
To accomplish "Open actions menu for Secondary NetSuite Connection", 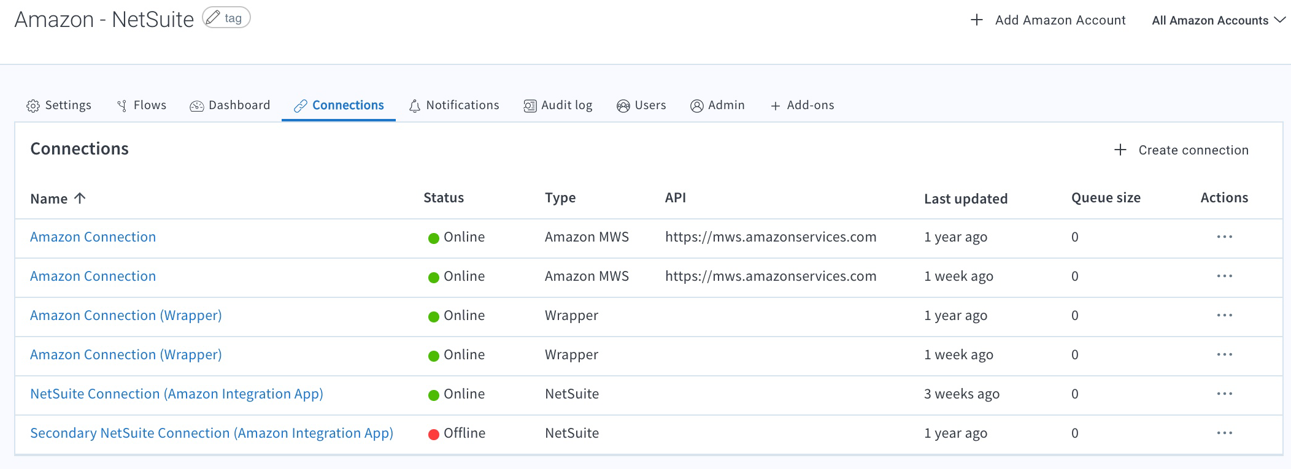I will (1225, 433).
